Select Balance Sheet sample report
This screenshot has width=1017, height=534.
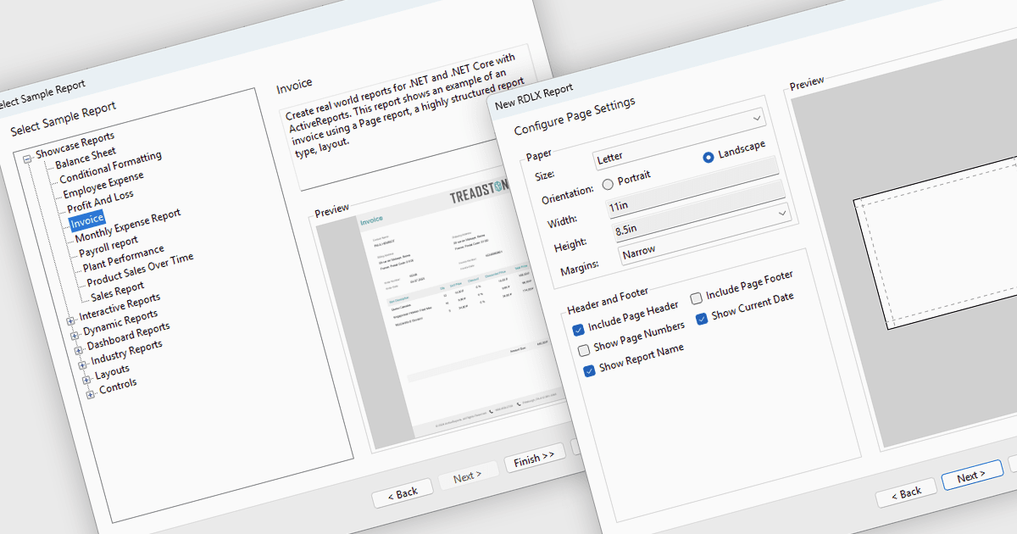pos(86,158)
